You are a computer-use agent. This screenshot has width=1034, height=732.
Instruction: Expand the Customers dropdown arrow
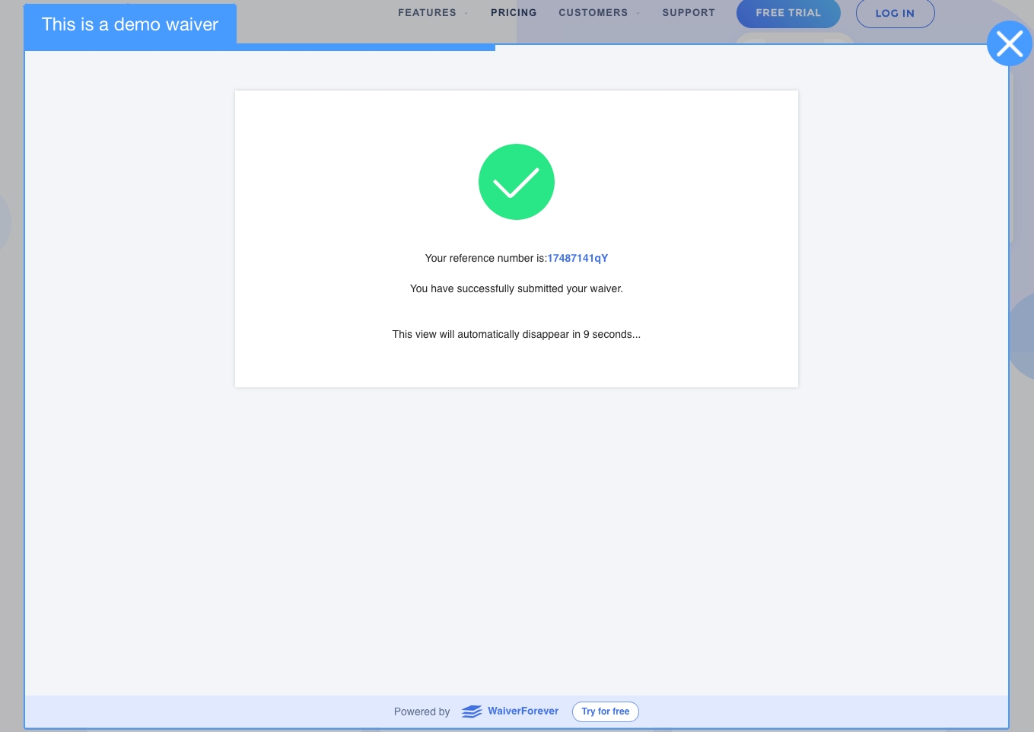pyautogui.click(x=638, y=14)
